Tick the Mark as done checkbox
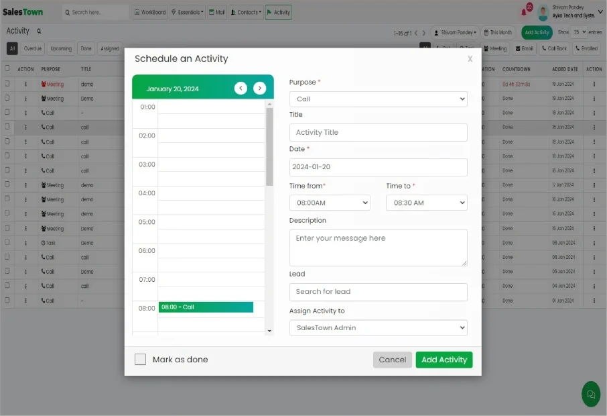This screenshot has height=416, width=607. point(140,360)
